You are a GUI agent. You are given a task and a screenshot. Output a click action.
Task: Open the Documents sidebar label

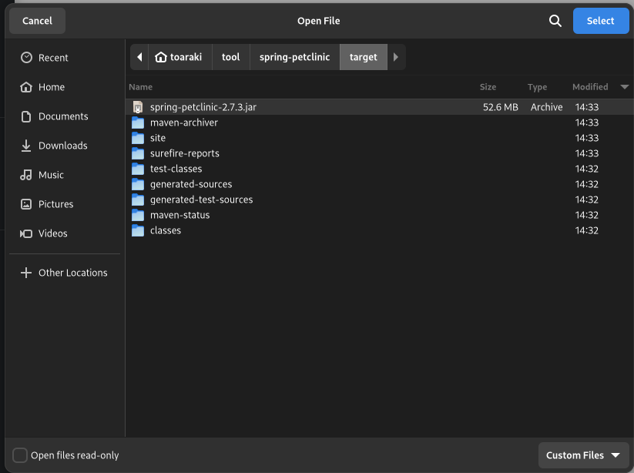click(x=63, y=116)
